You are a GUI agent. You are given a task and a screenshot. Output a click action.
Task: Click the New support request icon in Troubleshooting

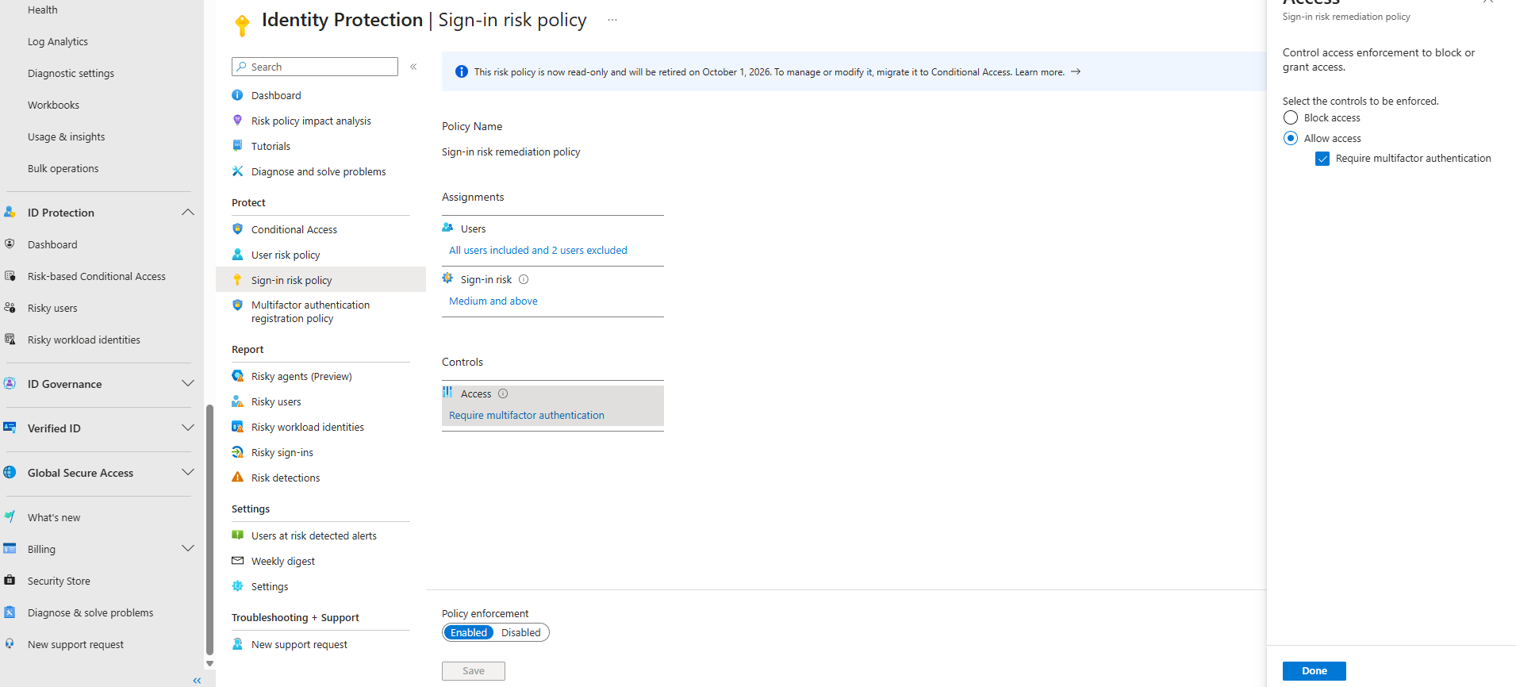tap(237, 644)
